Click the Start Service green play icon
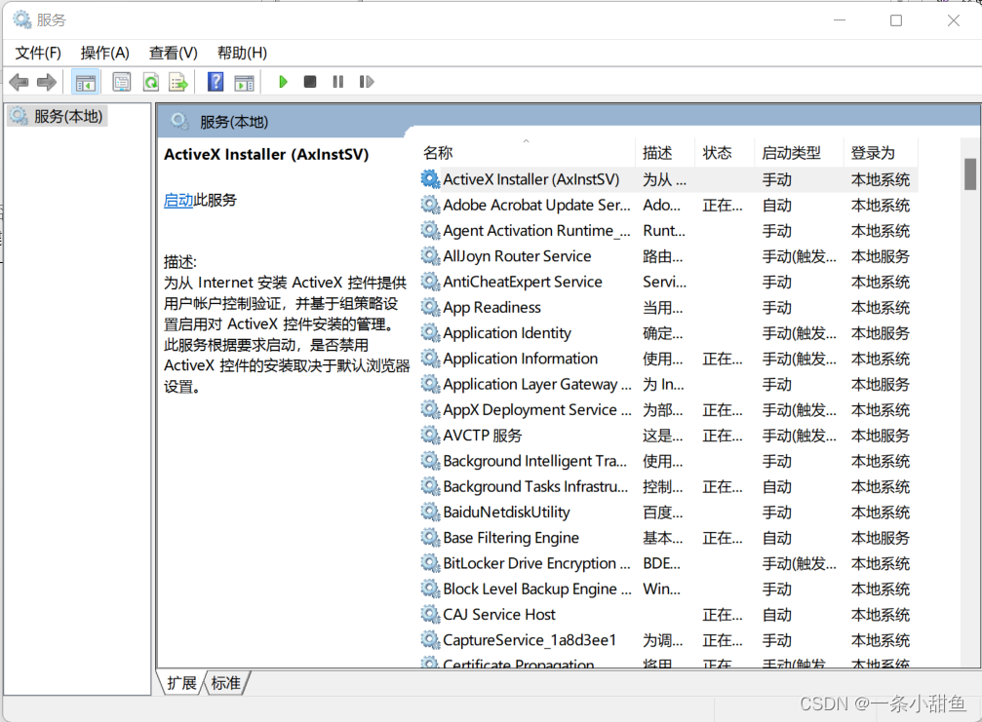 (x=283, y=82)
